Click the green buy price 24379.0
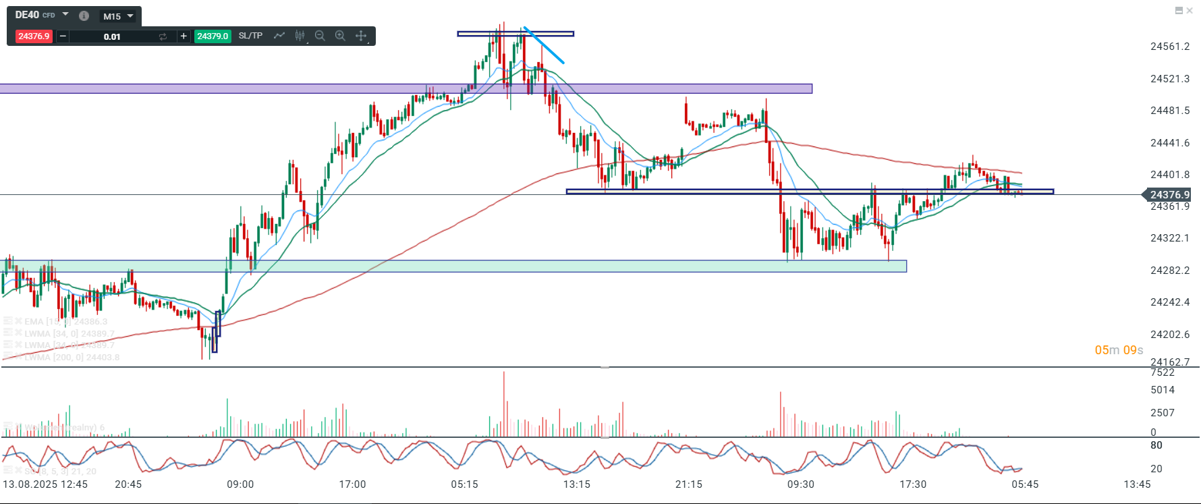1201x504 pixels. coord(213,36)
